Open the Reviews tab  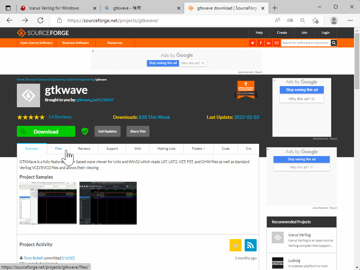(x=84, y=149)
